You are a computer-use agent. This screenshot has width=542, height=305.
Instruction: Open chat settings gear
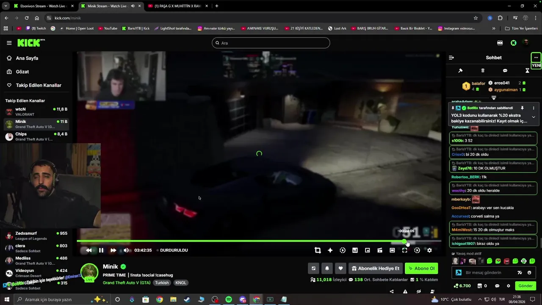[x=509, y=286]
